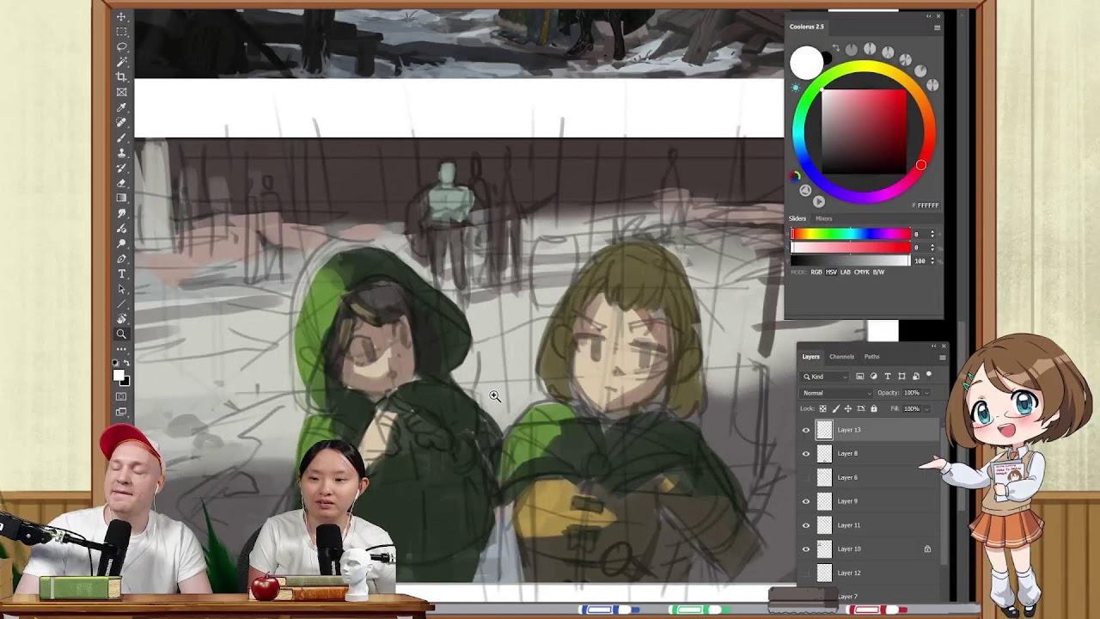Screen dimensions: 1100x619
Task: Click the hue slider in Coolorus
Action: coord(850,234)
